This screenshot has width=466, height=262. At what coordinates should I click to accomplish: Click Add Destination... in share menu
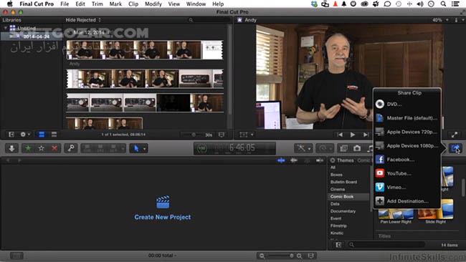407,201
